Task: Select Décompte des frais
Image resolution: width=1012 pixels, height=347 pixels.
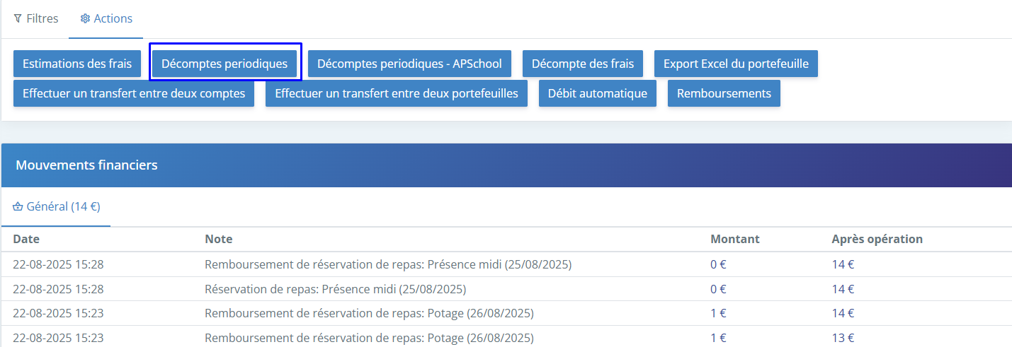Action: (582, 64)
